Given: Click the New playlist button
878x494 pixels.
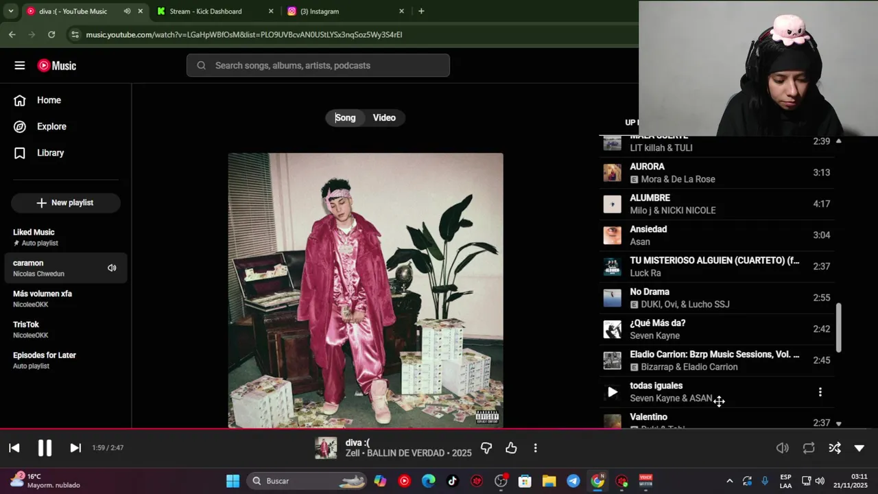Looking at the screenshot, I should coord(65,202).
